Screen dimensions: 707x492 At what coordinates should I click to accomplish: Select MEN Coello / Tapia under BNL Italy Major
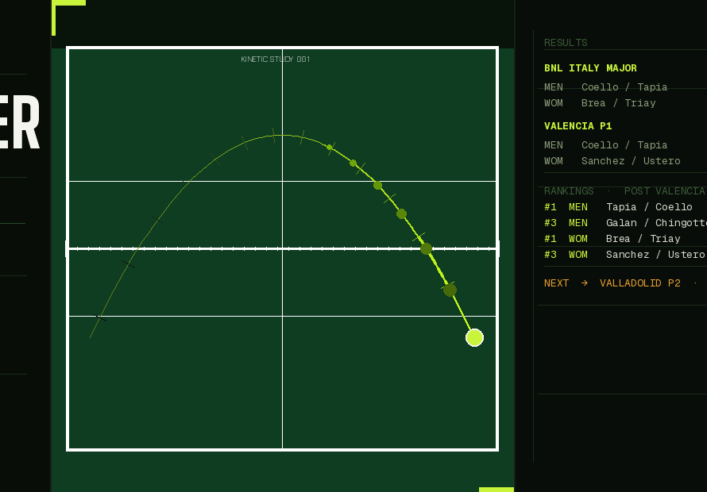(x=605, y=87)
